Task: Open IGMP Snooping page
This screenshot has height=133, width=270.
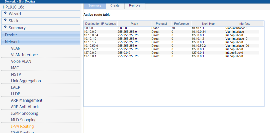Action: point(25,113)
